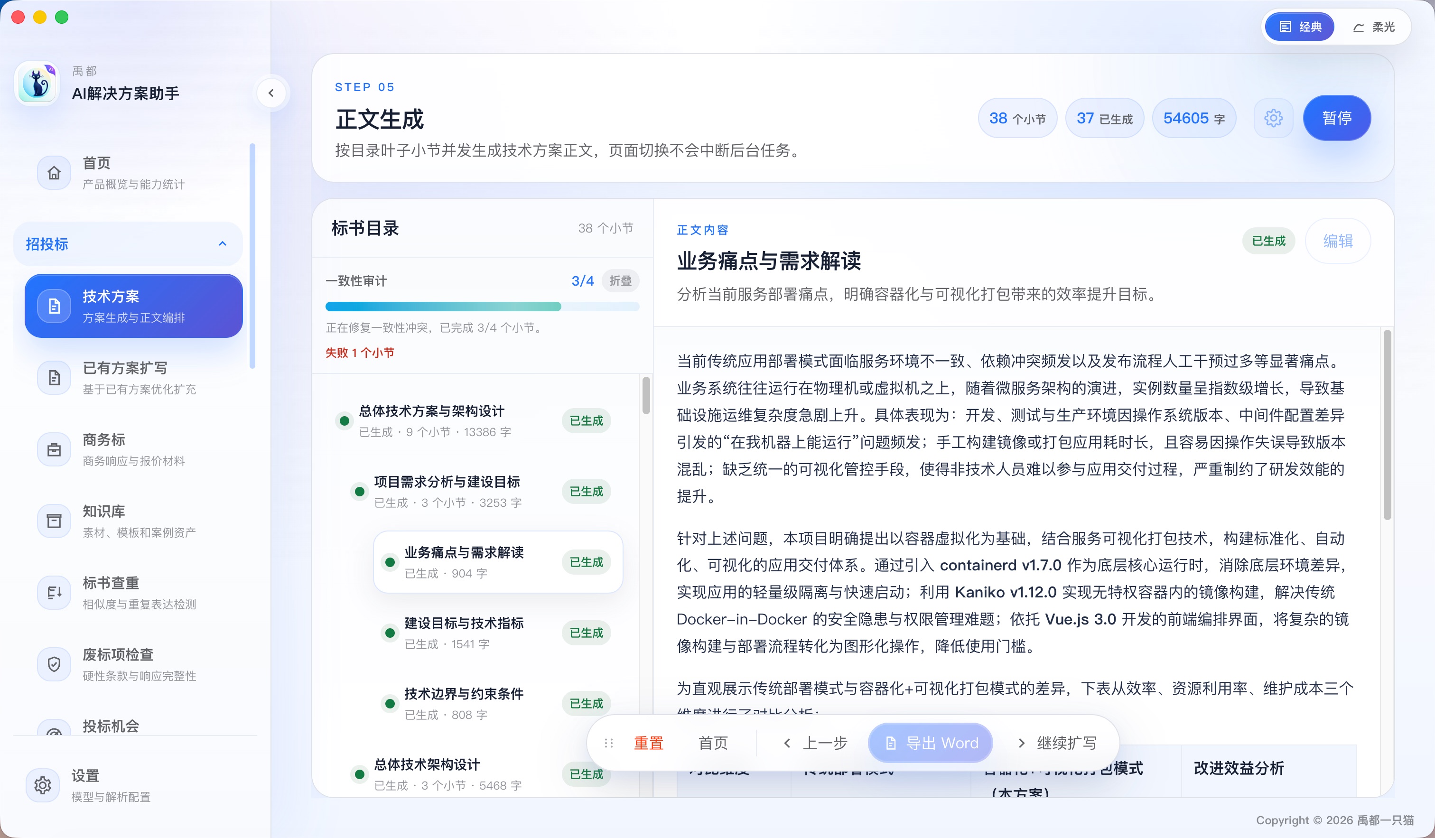Click 导出 Word button

point(931,743)
